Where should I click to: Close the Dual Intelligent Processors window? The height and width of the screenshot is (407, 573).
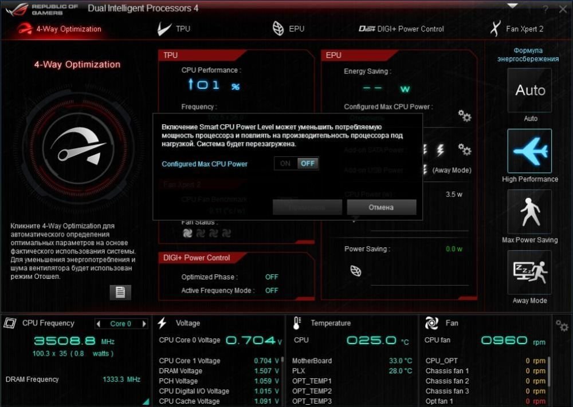click(563, 9)
